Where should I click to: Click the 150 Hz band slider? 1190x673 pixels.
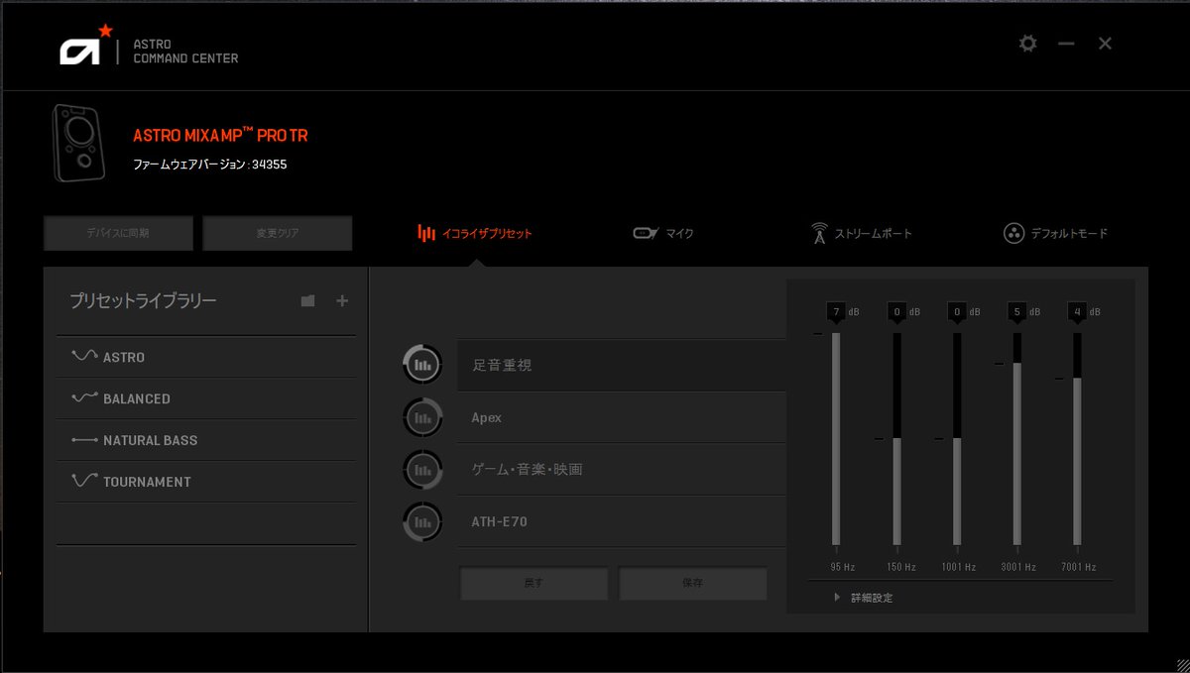click(897, 439)
